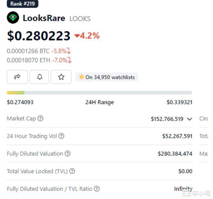The image size is (213, 199).
Task: Click the BTC price conversion line
Action: tap(39, 51)
